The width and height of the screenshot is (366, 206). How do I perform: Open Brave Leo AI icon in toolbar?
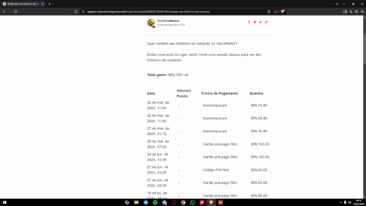350,11
